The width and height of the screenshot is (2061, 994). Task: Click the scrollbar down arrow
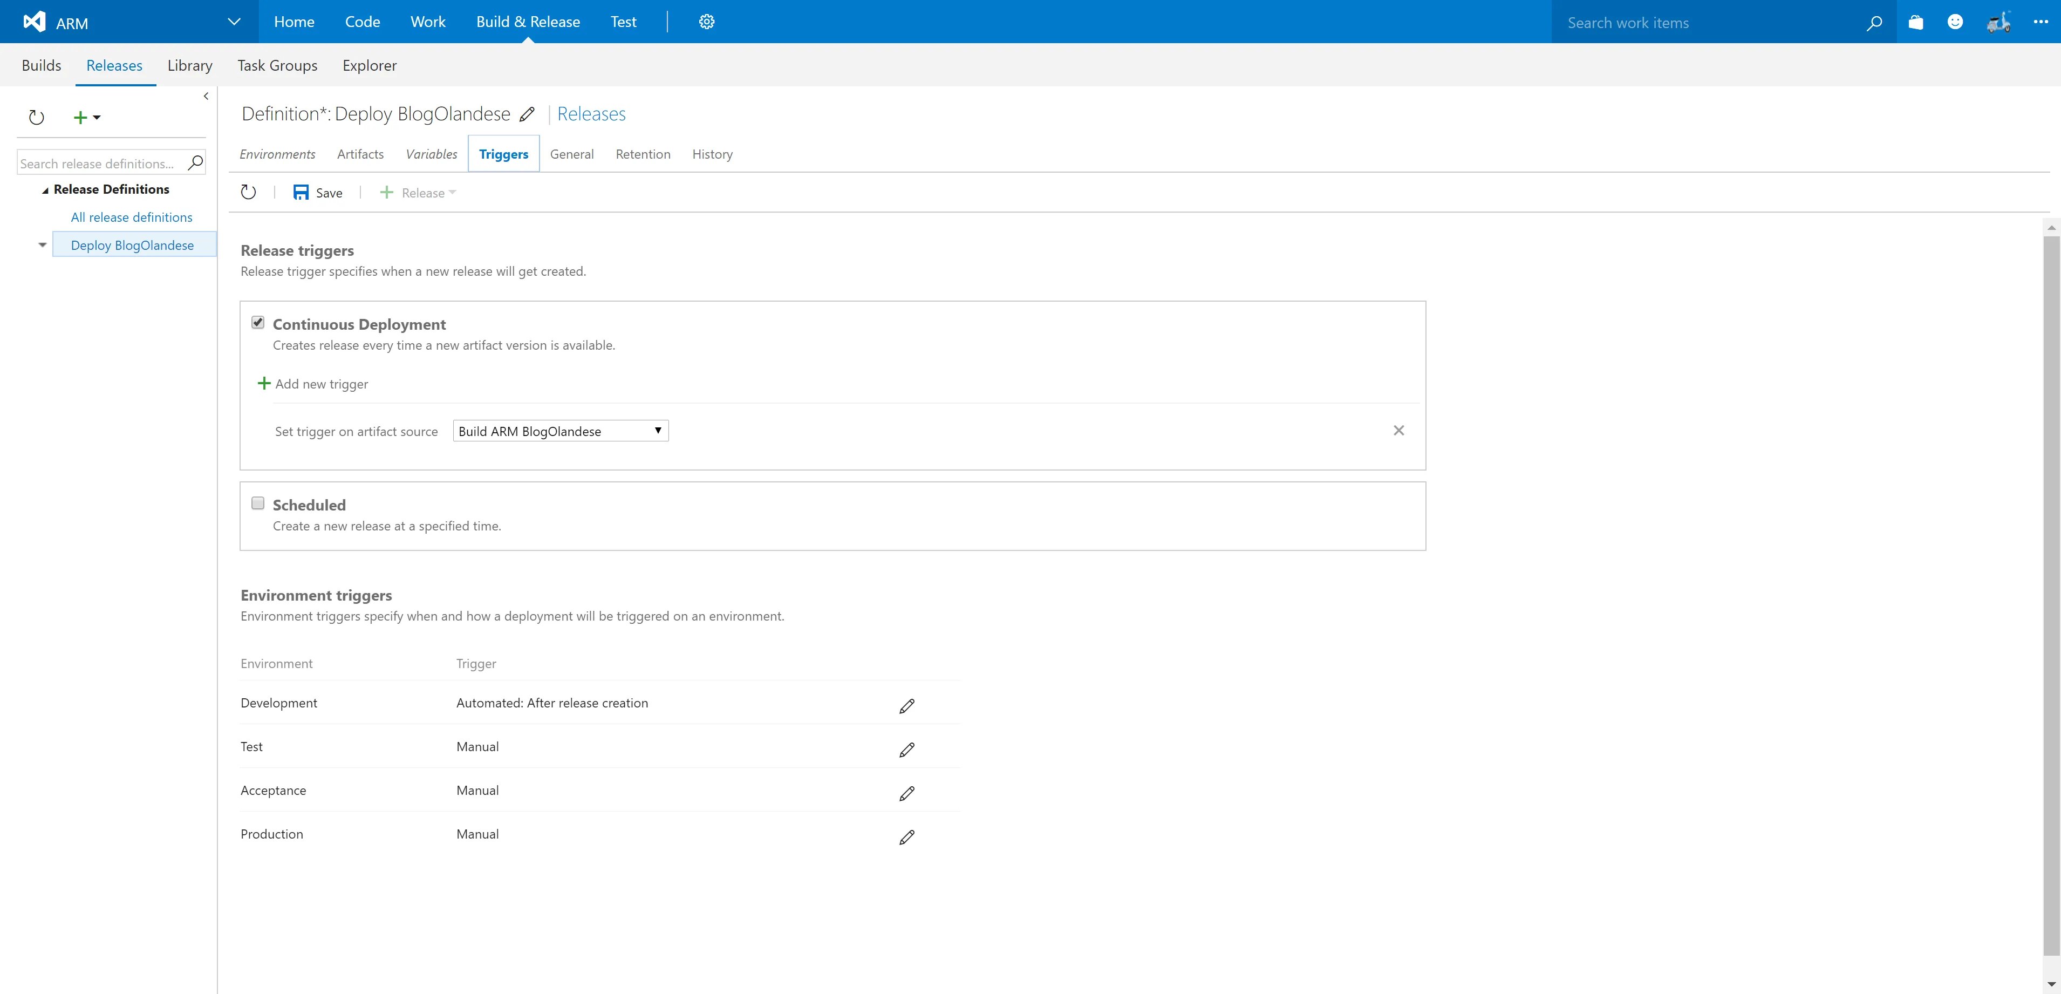[x=2051, y=984]
